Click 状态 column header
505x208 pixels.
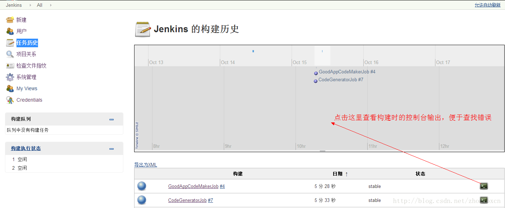[420, 174]
